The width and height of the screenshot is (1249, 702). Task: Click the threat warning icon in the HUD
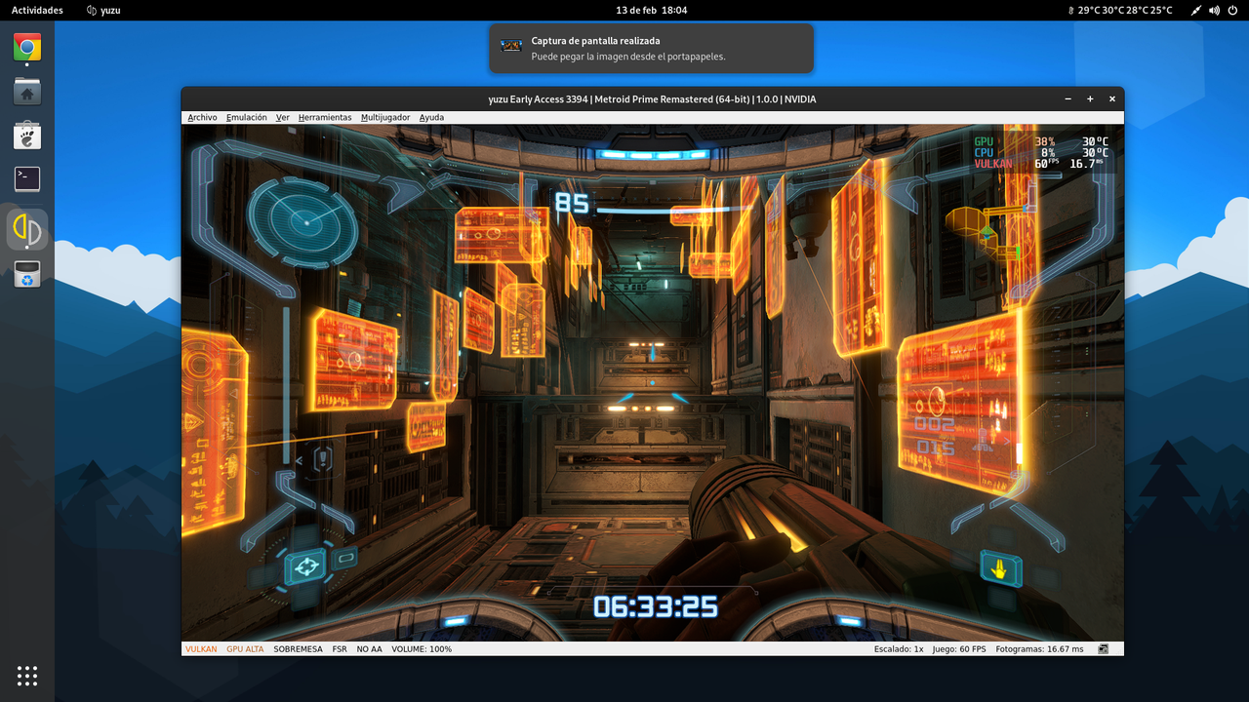point(324,458)
